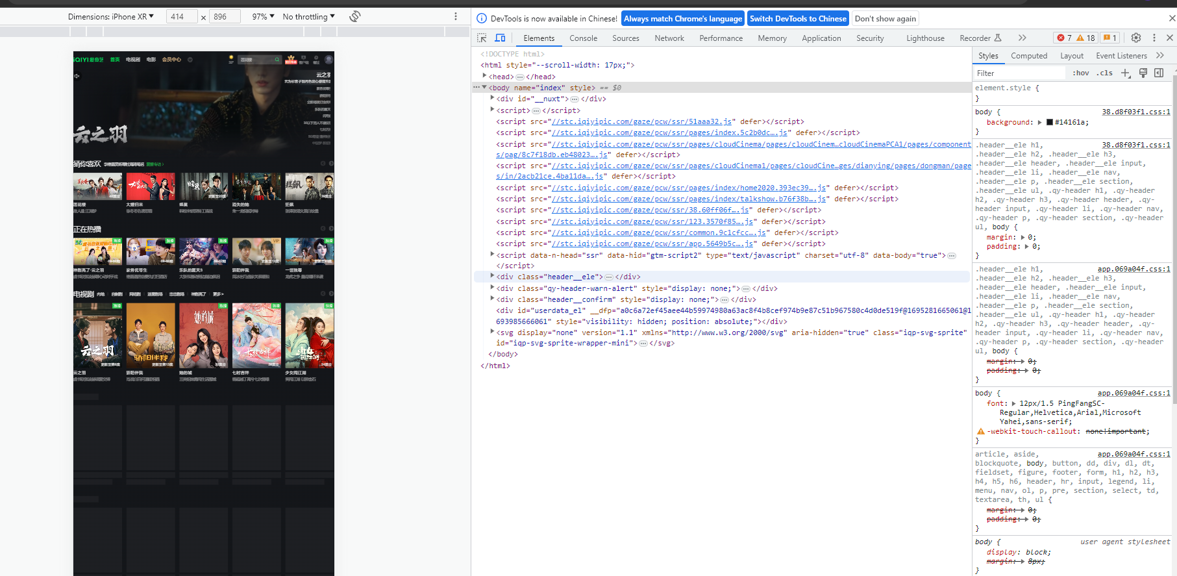Toggle the device toolbar icon
The image size is (1177, 576).
(x=501, y=38)
